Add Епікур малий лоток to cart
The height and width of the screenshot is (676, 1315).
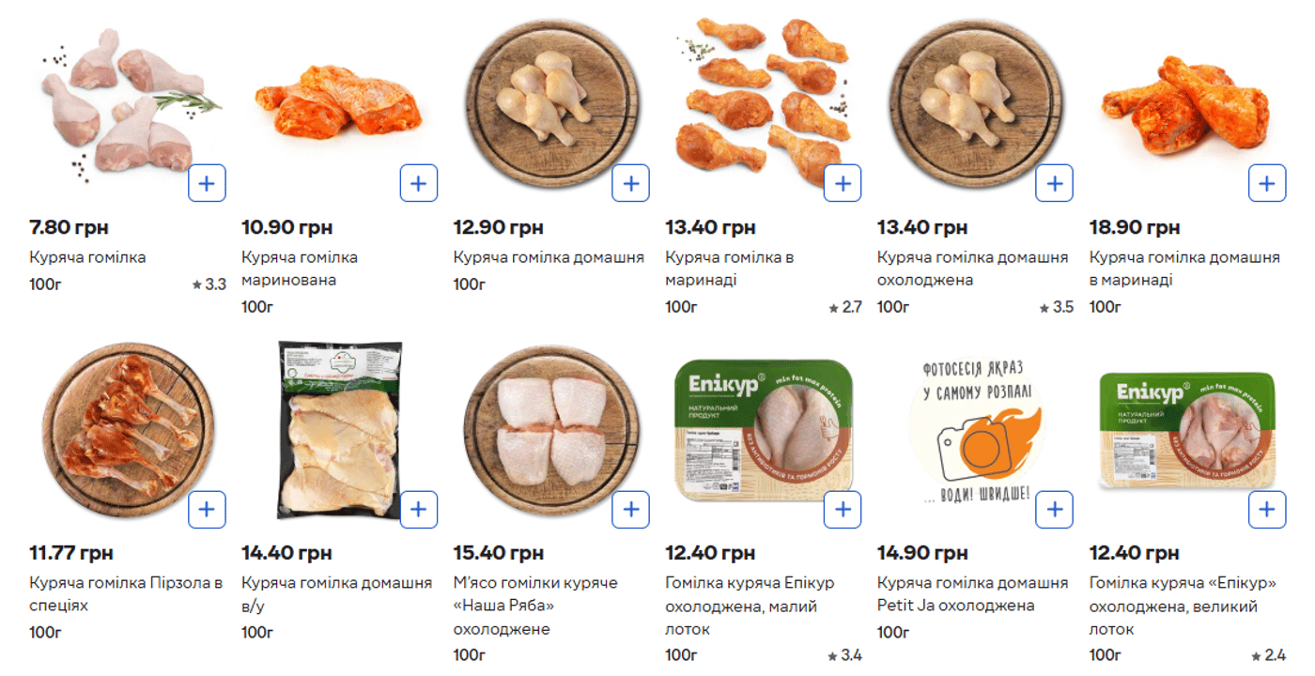tap(843, 509)
